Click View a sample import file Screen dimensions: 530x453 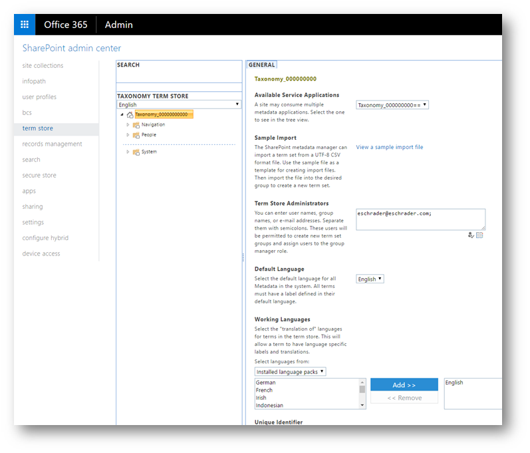click(390, 147)
